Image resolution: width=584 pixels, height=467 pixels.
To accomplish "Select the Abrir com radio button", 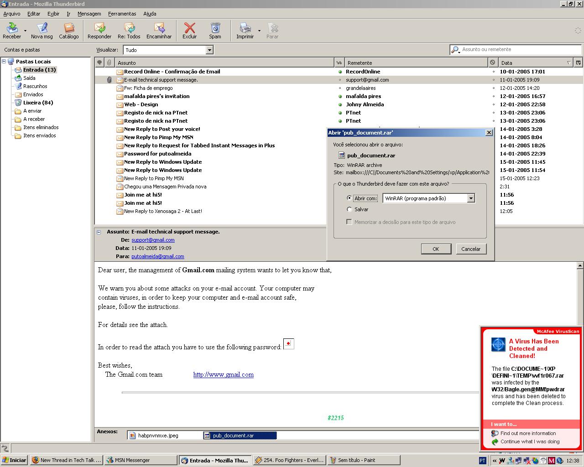I will coord(349,198).
